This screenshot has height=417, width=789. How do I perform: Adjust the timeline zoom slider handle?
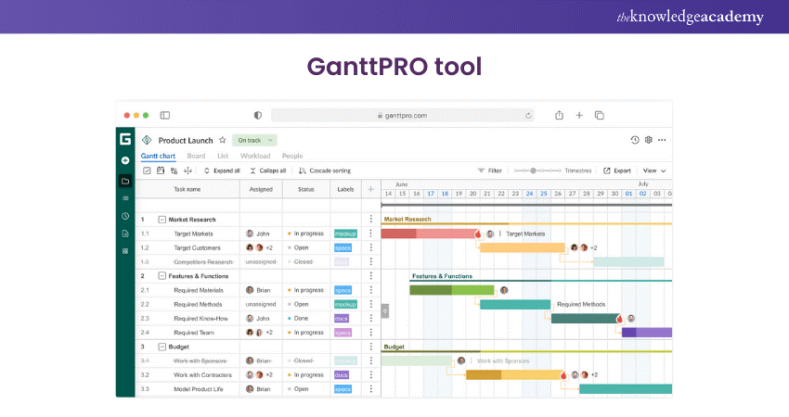pos(534,171)
